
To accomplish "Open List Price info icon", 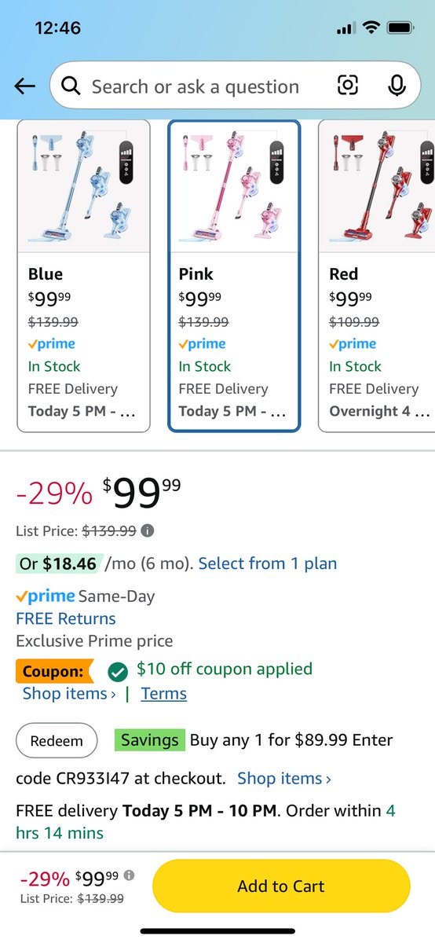I will (x=148, y=530).
